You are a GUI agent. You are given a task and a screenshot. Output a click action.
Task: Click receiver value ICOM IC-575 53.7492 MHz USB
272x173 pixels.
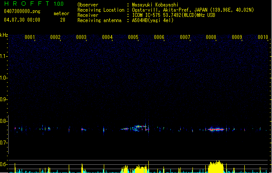173,15
